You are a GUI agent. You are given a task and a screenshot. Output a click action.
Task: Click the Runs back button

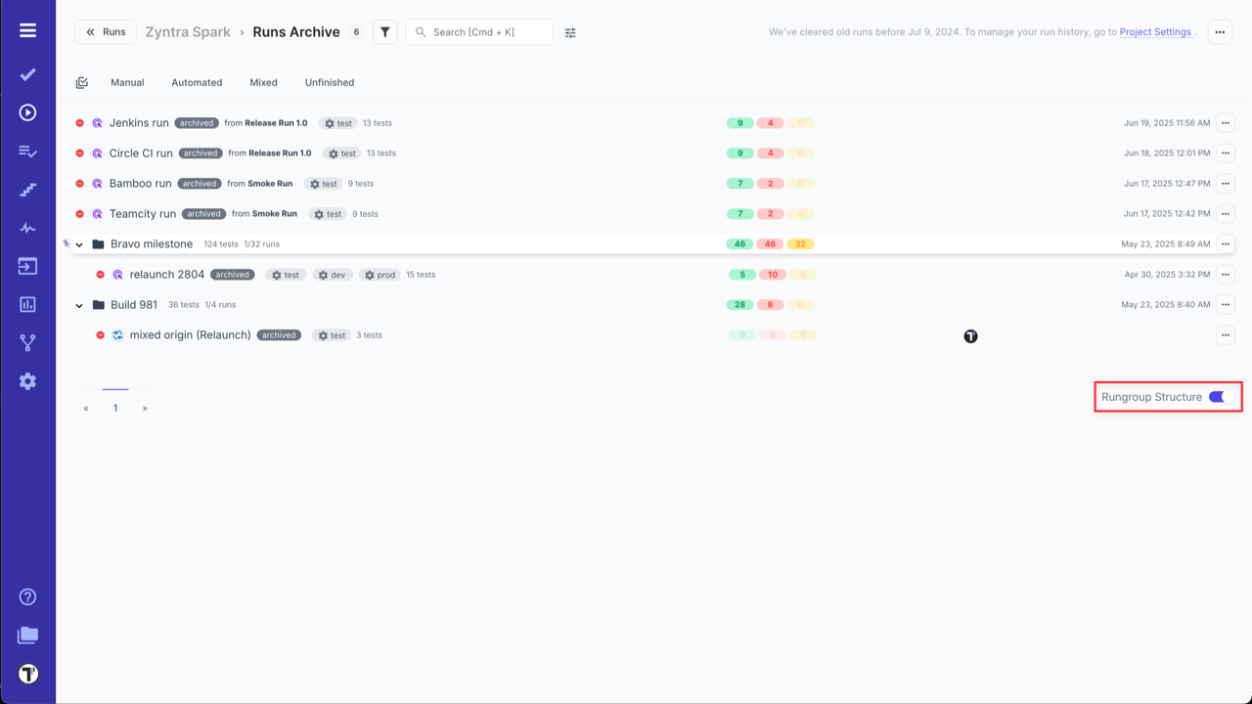tap(105, 31)
